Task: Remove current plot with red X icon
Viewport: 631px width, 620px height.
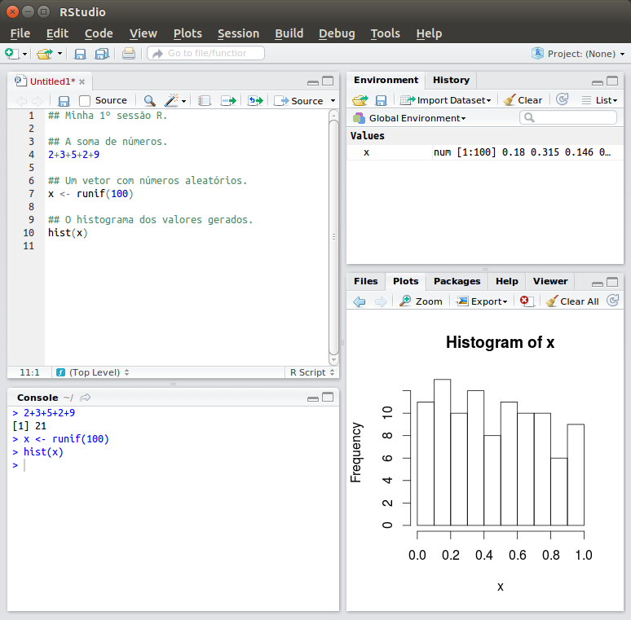Action: point(527,301)
